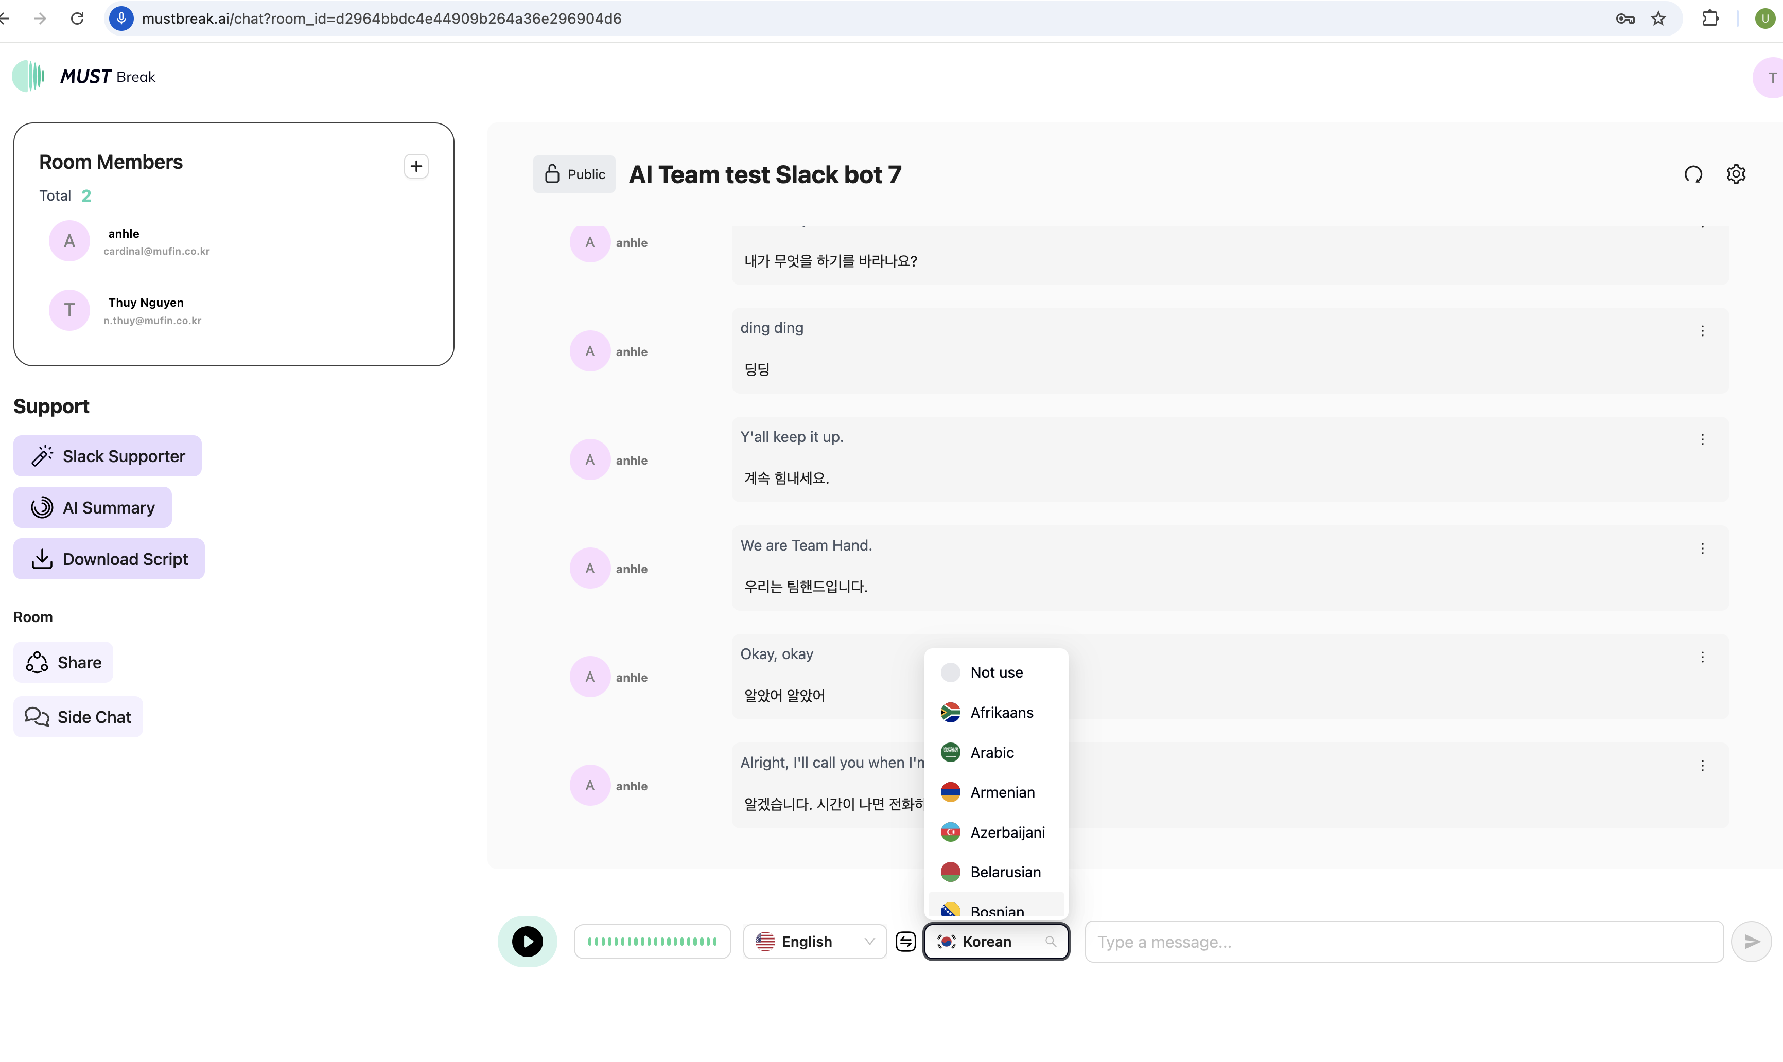Open room settings gear icon
Viewport: 1783px width, 1062px height.
click(1736, 174)
